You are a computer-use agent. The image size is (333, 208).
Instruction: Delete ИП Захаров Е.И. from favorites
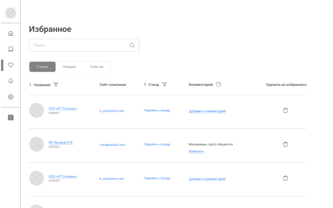(x=285, y=144)
